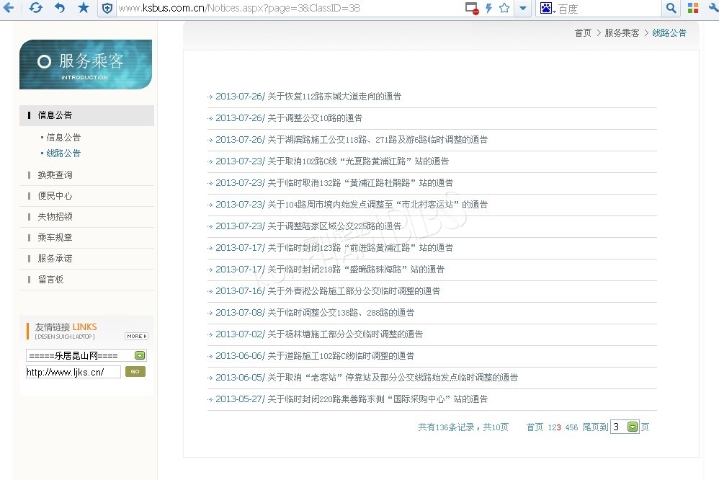719x480 pixels.
Task: Click the lightning speed mode icon
Action: point(488,8)
